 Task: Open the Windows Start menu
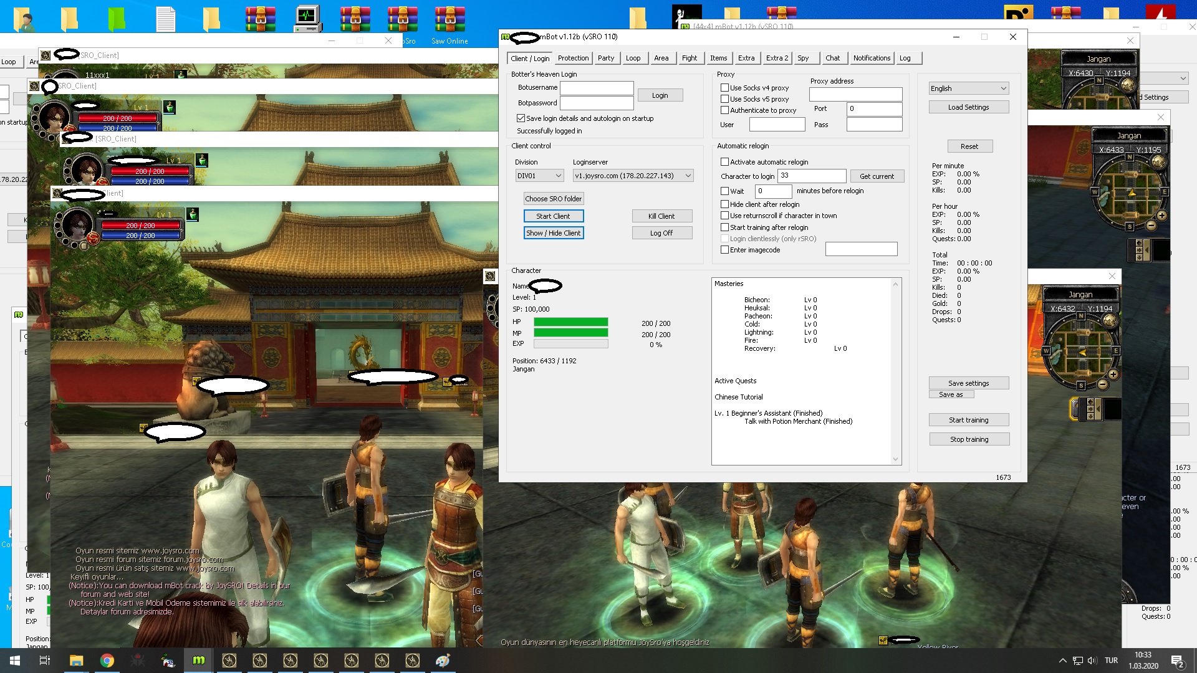15,661
